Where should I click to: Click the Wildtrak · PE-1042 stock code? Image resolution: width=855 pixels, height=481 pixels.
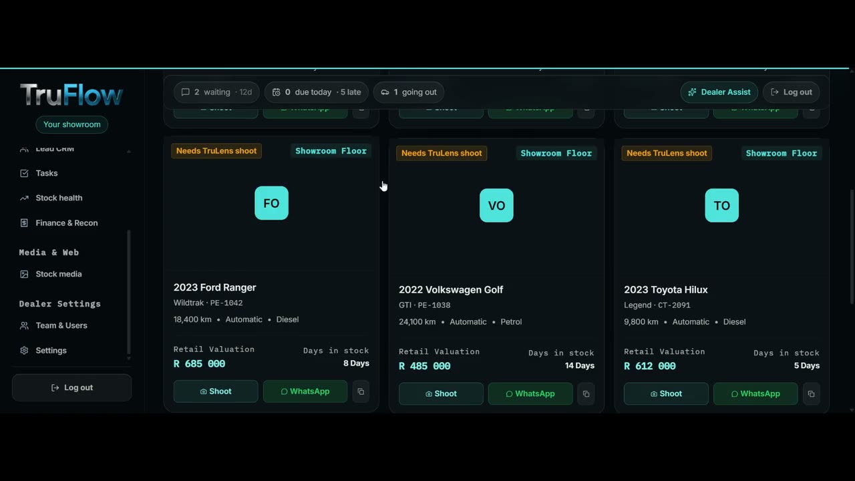point(208,303)
